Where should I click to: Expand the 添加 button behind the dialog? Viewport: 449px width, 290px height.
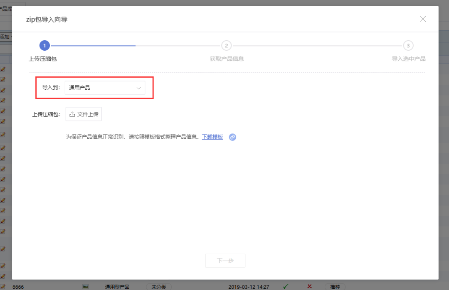tap(6, 37)
